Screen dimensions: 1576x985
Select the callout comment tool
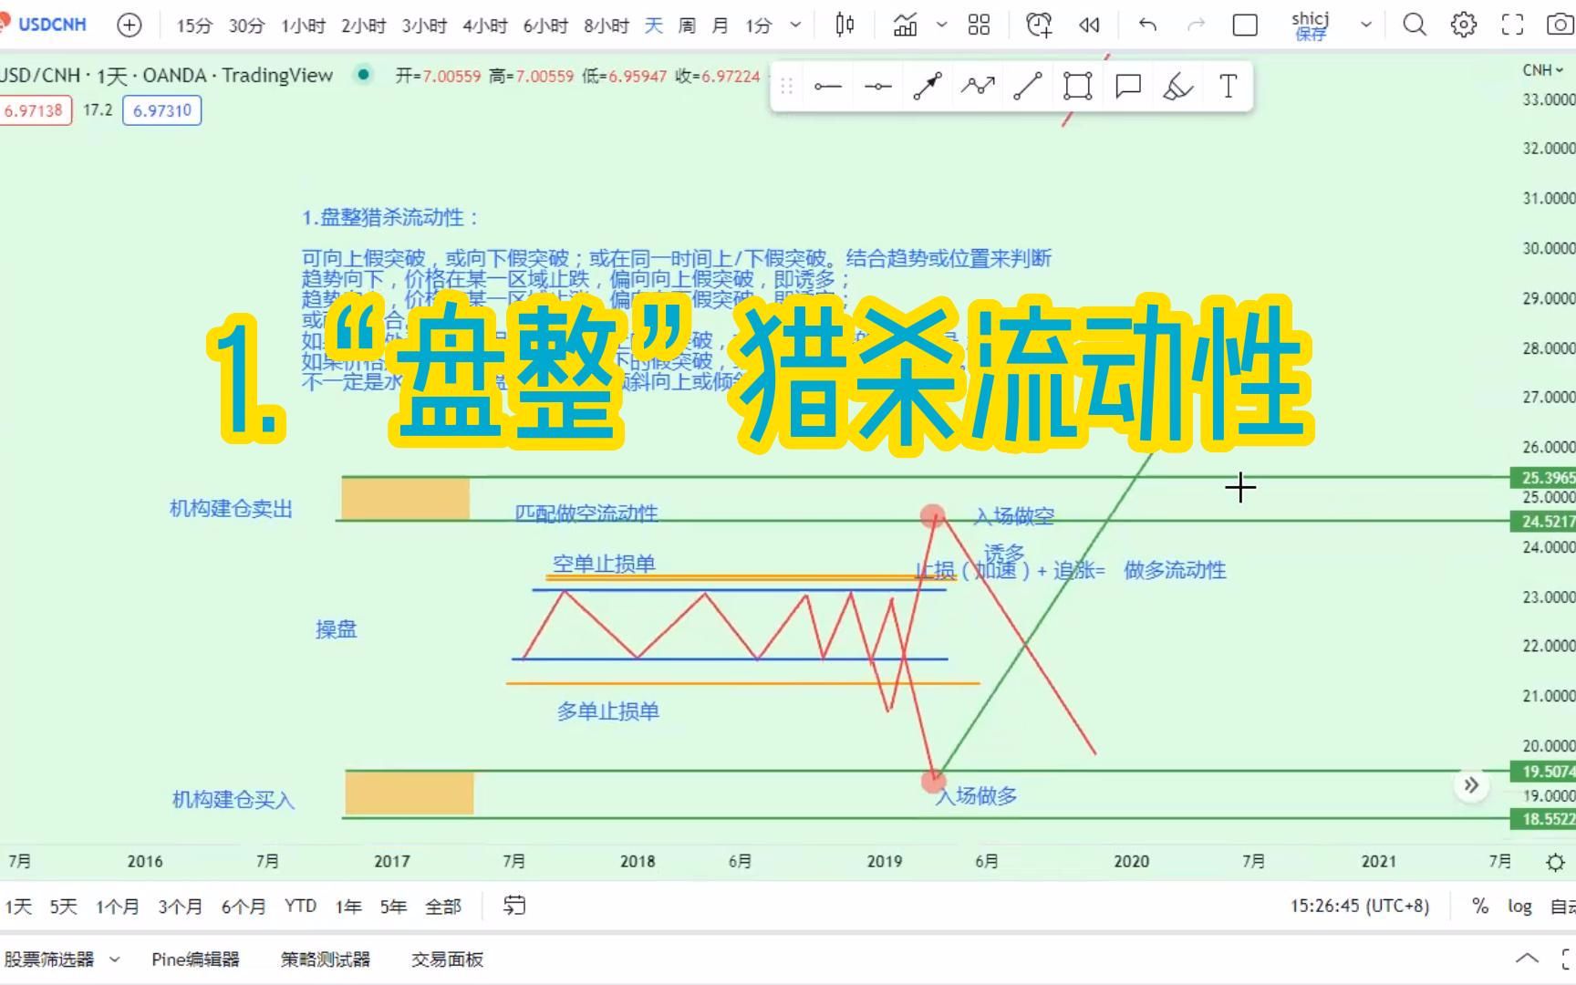pos(1128,87)
